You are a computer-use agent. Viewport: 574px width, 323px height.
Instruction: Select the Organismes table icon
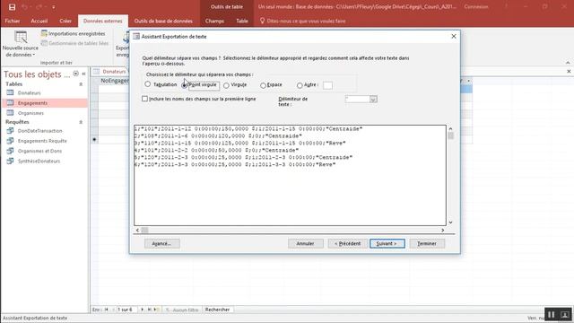click(x=10, y=113)
